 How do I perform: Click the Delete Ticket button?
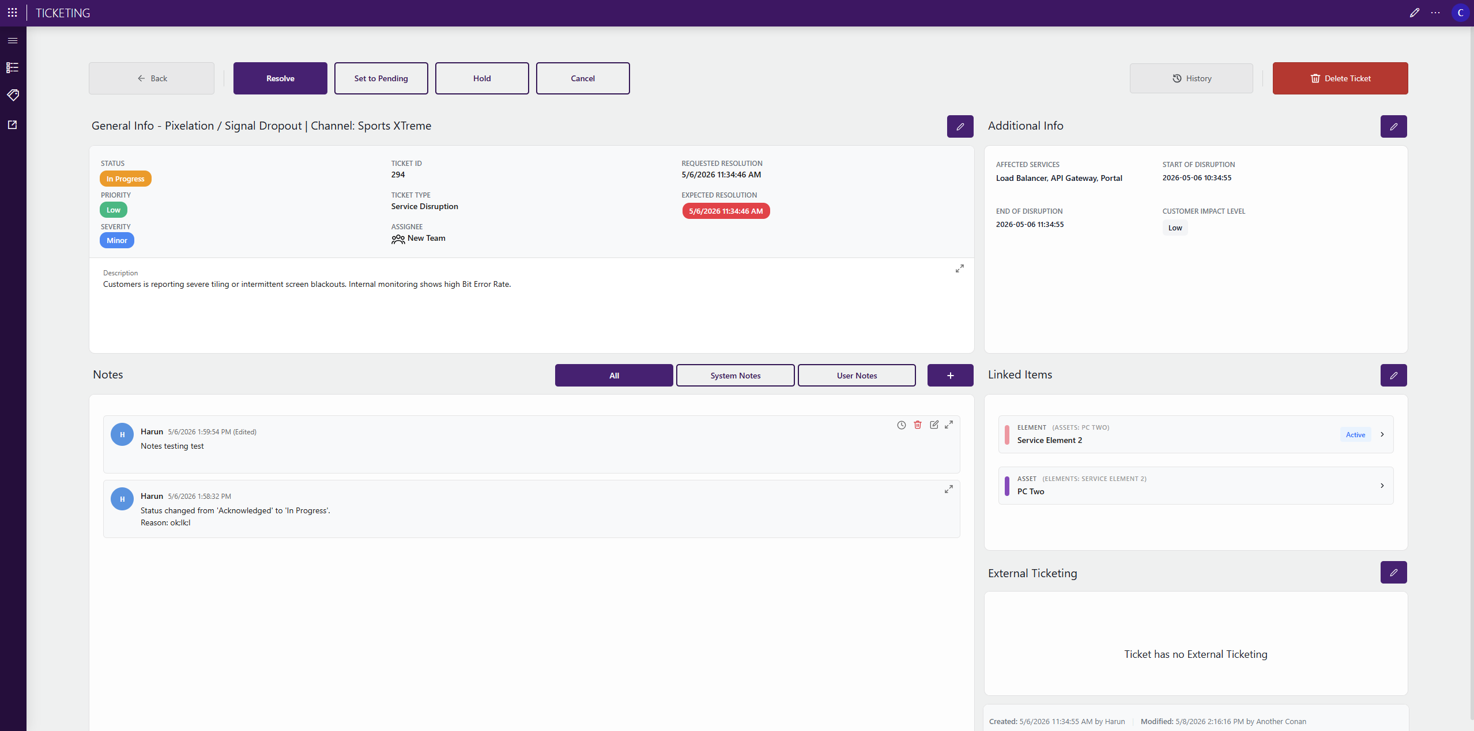click(x=1340, y=78)
